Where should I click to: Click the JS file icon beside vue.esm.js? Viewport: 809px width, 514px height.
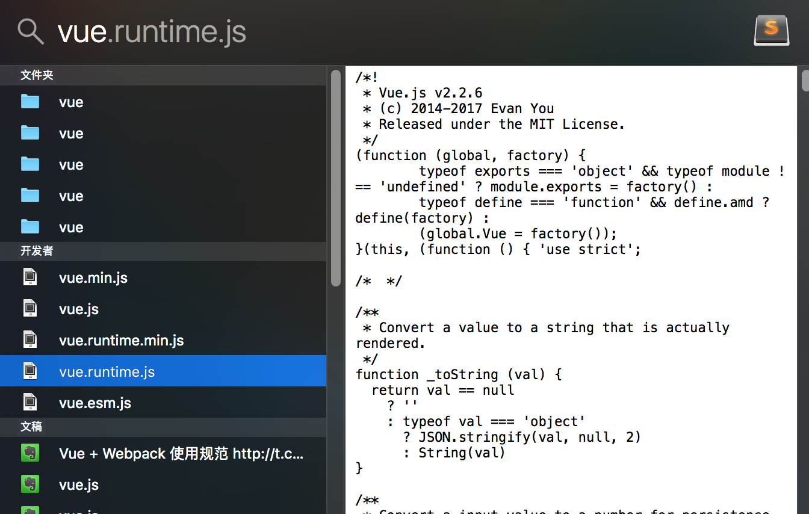click(30, 402)
